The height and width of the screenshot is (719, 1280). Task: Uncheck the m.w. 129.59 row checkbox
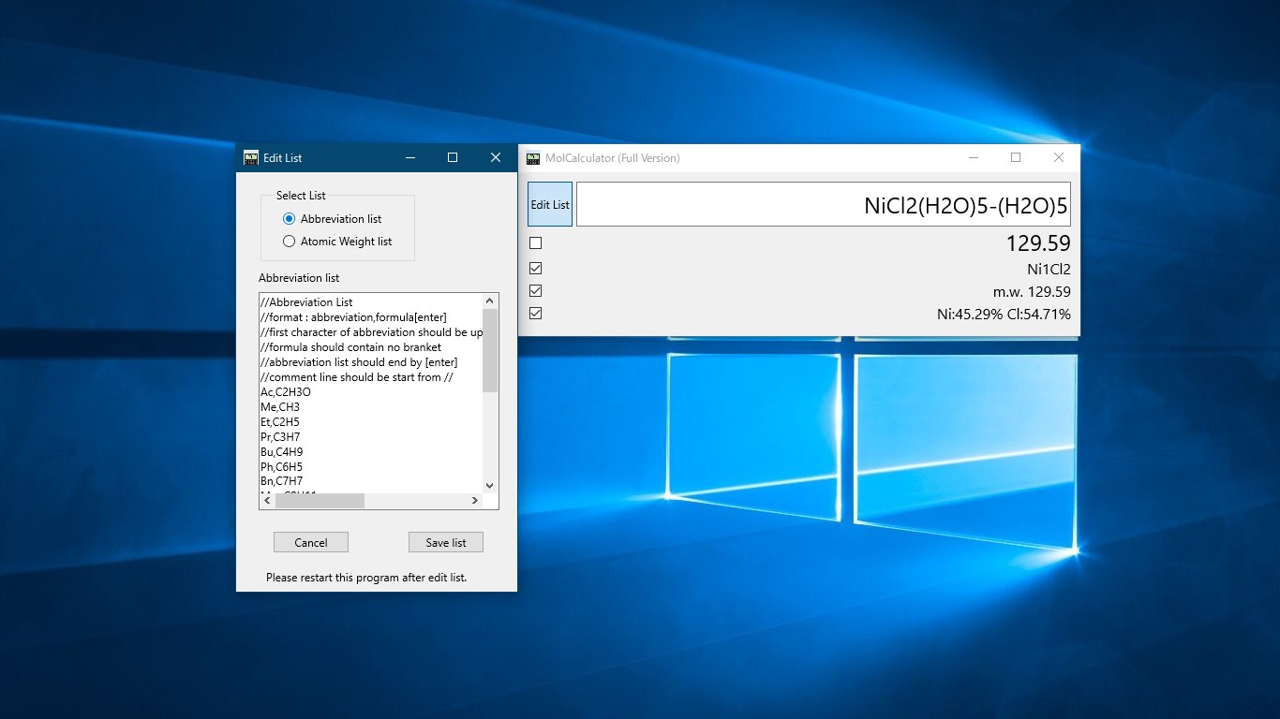pyautogui.click(x=536, y=291)
